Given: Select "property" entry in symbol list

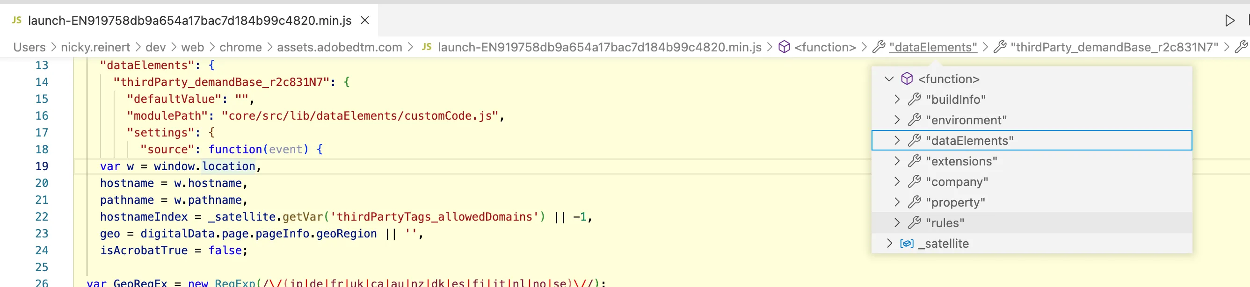Looking at the screenshot, I should [955, 203].
